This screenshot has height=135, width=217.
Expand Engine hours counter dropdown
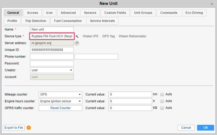pyautogui.click(x=60, y=101)
